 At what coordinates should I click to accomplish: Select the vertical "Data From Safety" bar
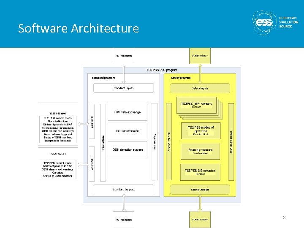point(169,142)
